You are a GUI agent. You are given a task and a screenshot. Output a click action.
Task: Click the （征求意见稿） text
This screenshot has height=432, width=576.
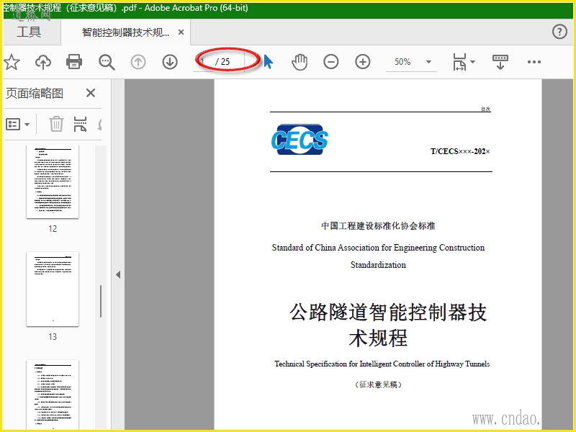click(x=378, y=384)
